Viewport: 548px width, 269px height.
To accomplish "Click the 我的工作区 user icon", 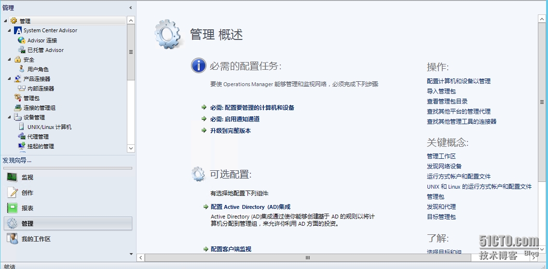I will [x=12, y=239].
